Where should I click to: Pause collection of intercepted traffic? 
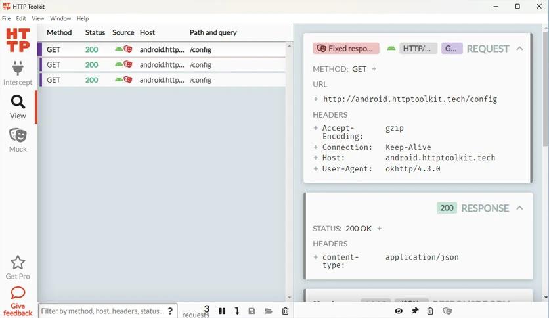coord(222,311)
